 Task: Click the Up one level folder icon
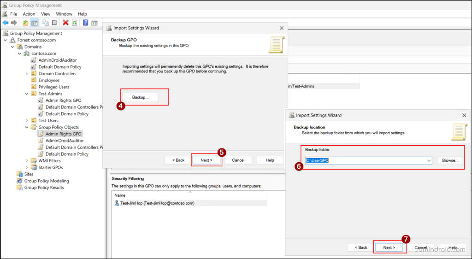26,23
